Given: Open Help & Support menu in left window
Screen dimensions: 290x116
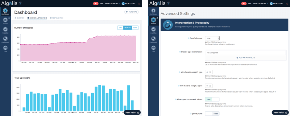Looking at the screenshot, I should pyautogui.click(x=113, y=3).
